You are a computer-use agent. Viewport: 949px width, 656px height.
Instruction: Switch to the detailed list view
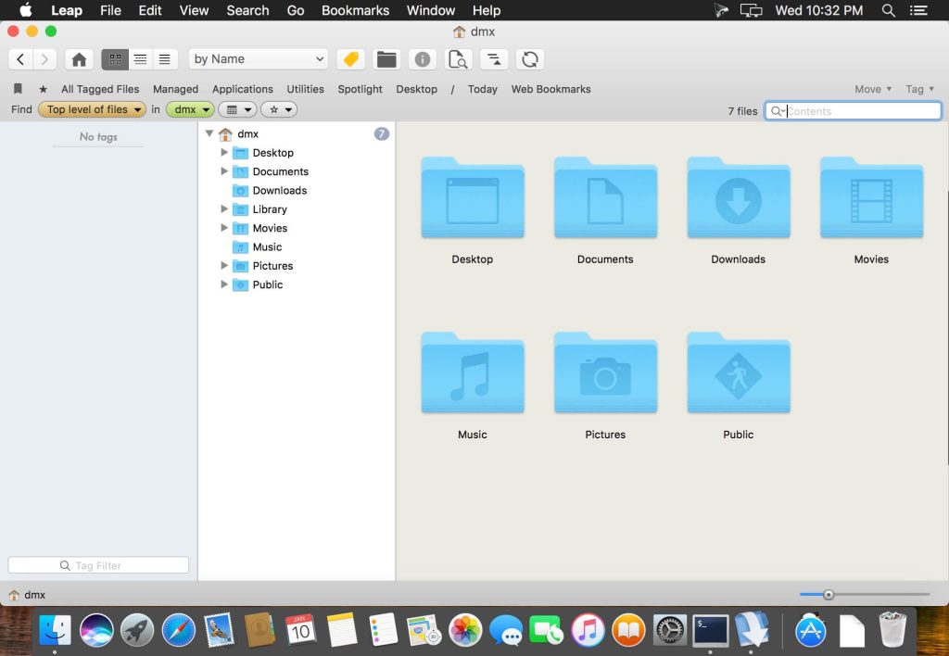tap(140, 59)
